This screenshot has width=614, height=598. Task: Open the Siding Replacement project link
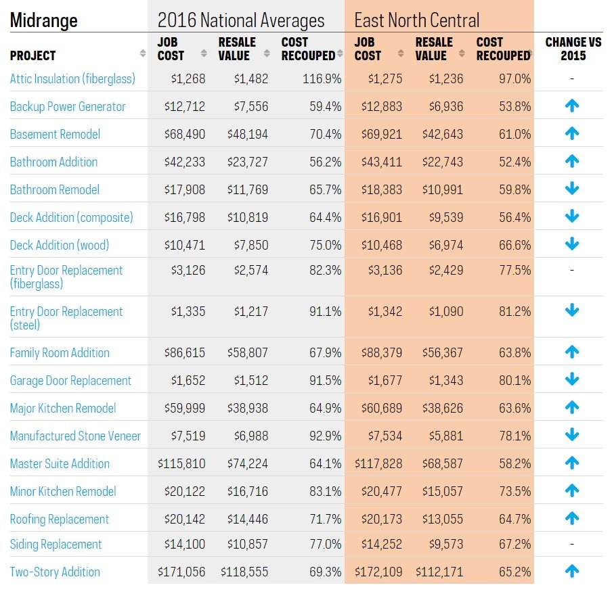click(x=56, y=544)
